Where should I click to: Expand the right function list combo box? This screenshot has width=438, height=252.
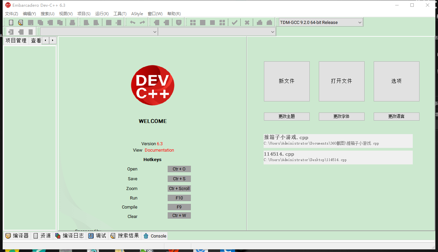pos(217,32)
